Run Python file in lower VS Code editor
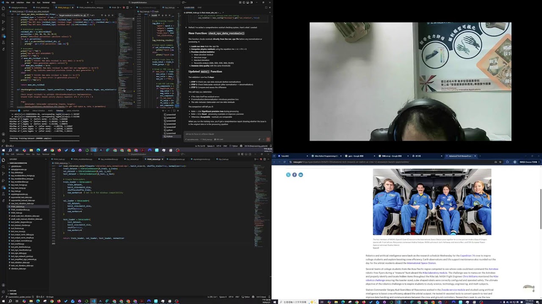Image resolution: width=542 pixels, height=304 pixels. pos(255,159)
